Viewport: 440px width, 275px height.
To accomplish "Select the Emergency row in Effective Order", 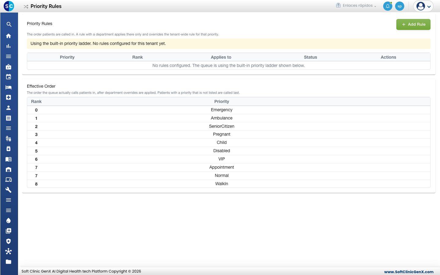I will tap(229, 110).
